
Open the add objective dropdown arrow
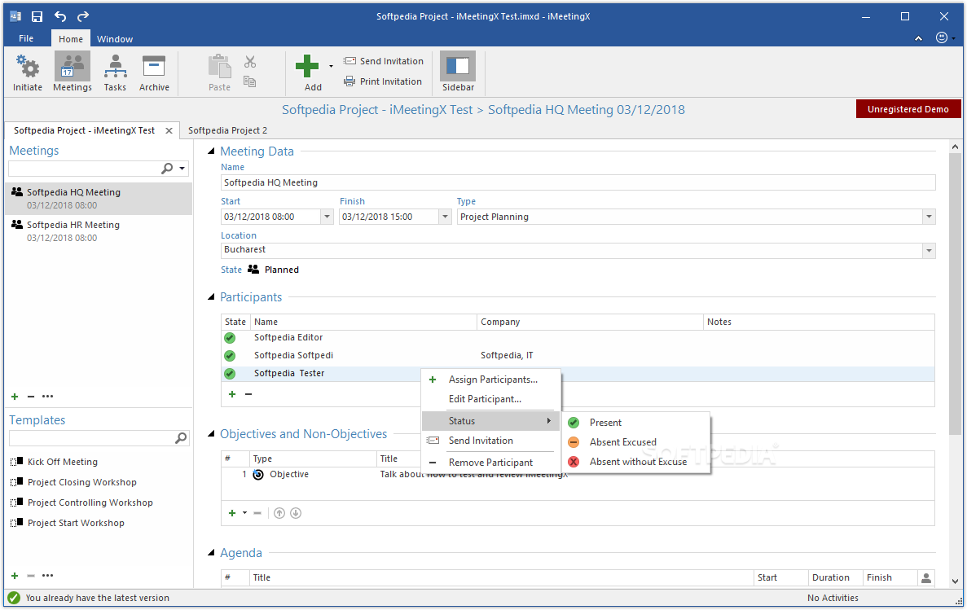[x=245, y=513]
